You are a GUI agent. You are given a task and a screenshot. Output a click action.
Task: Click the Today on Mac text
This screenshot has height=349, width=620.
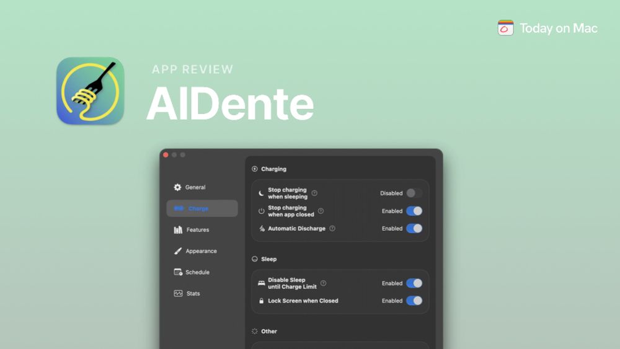pyautogui.click(x=559, y=29)
